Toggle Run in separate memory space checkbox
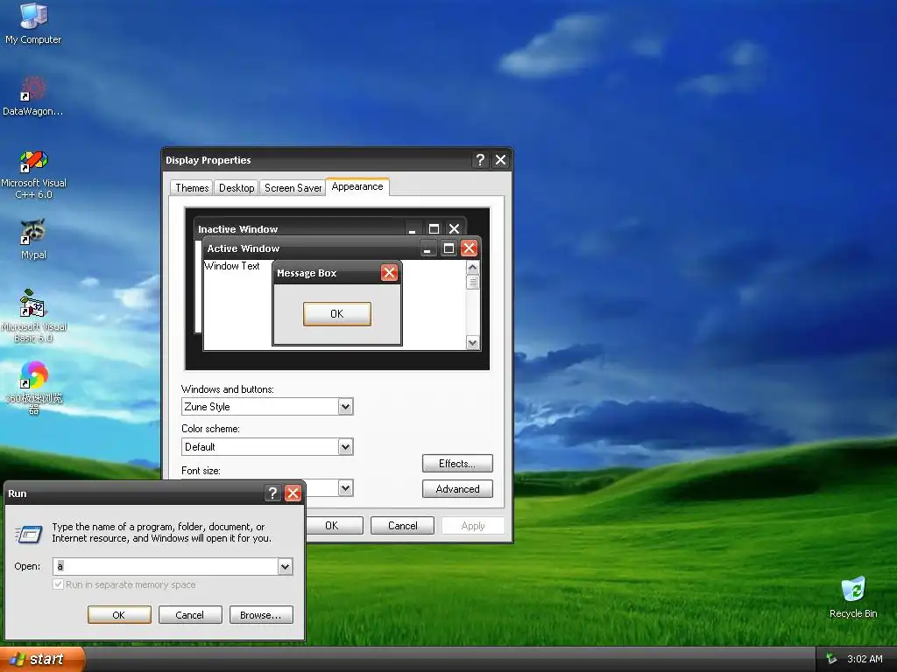This screenshot has height=672, width=897. (58, 584)
